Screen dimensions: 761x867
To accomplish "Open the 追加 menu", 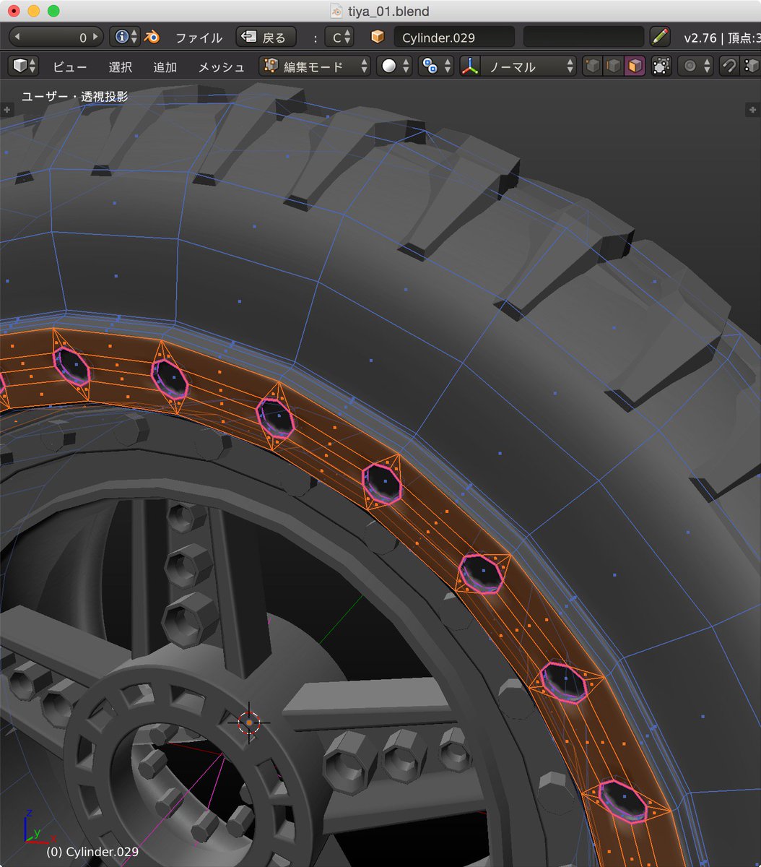I will coord(165,67).
